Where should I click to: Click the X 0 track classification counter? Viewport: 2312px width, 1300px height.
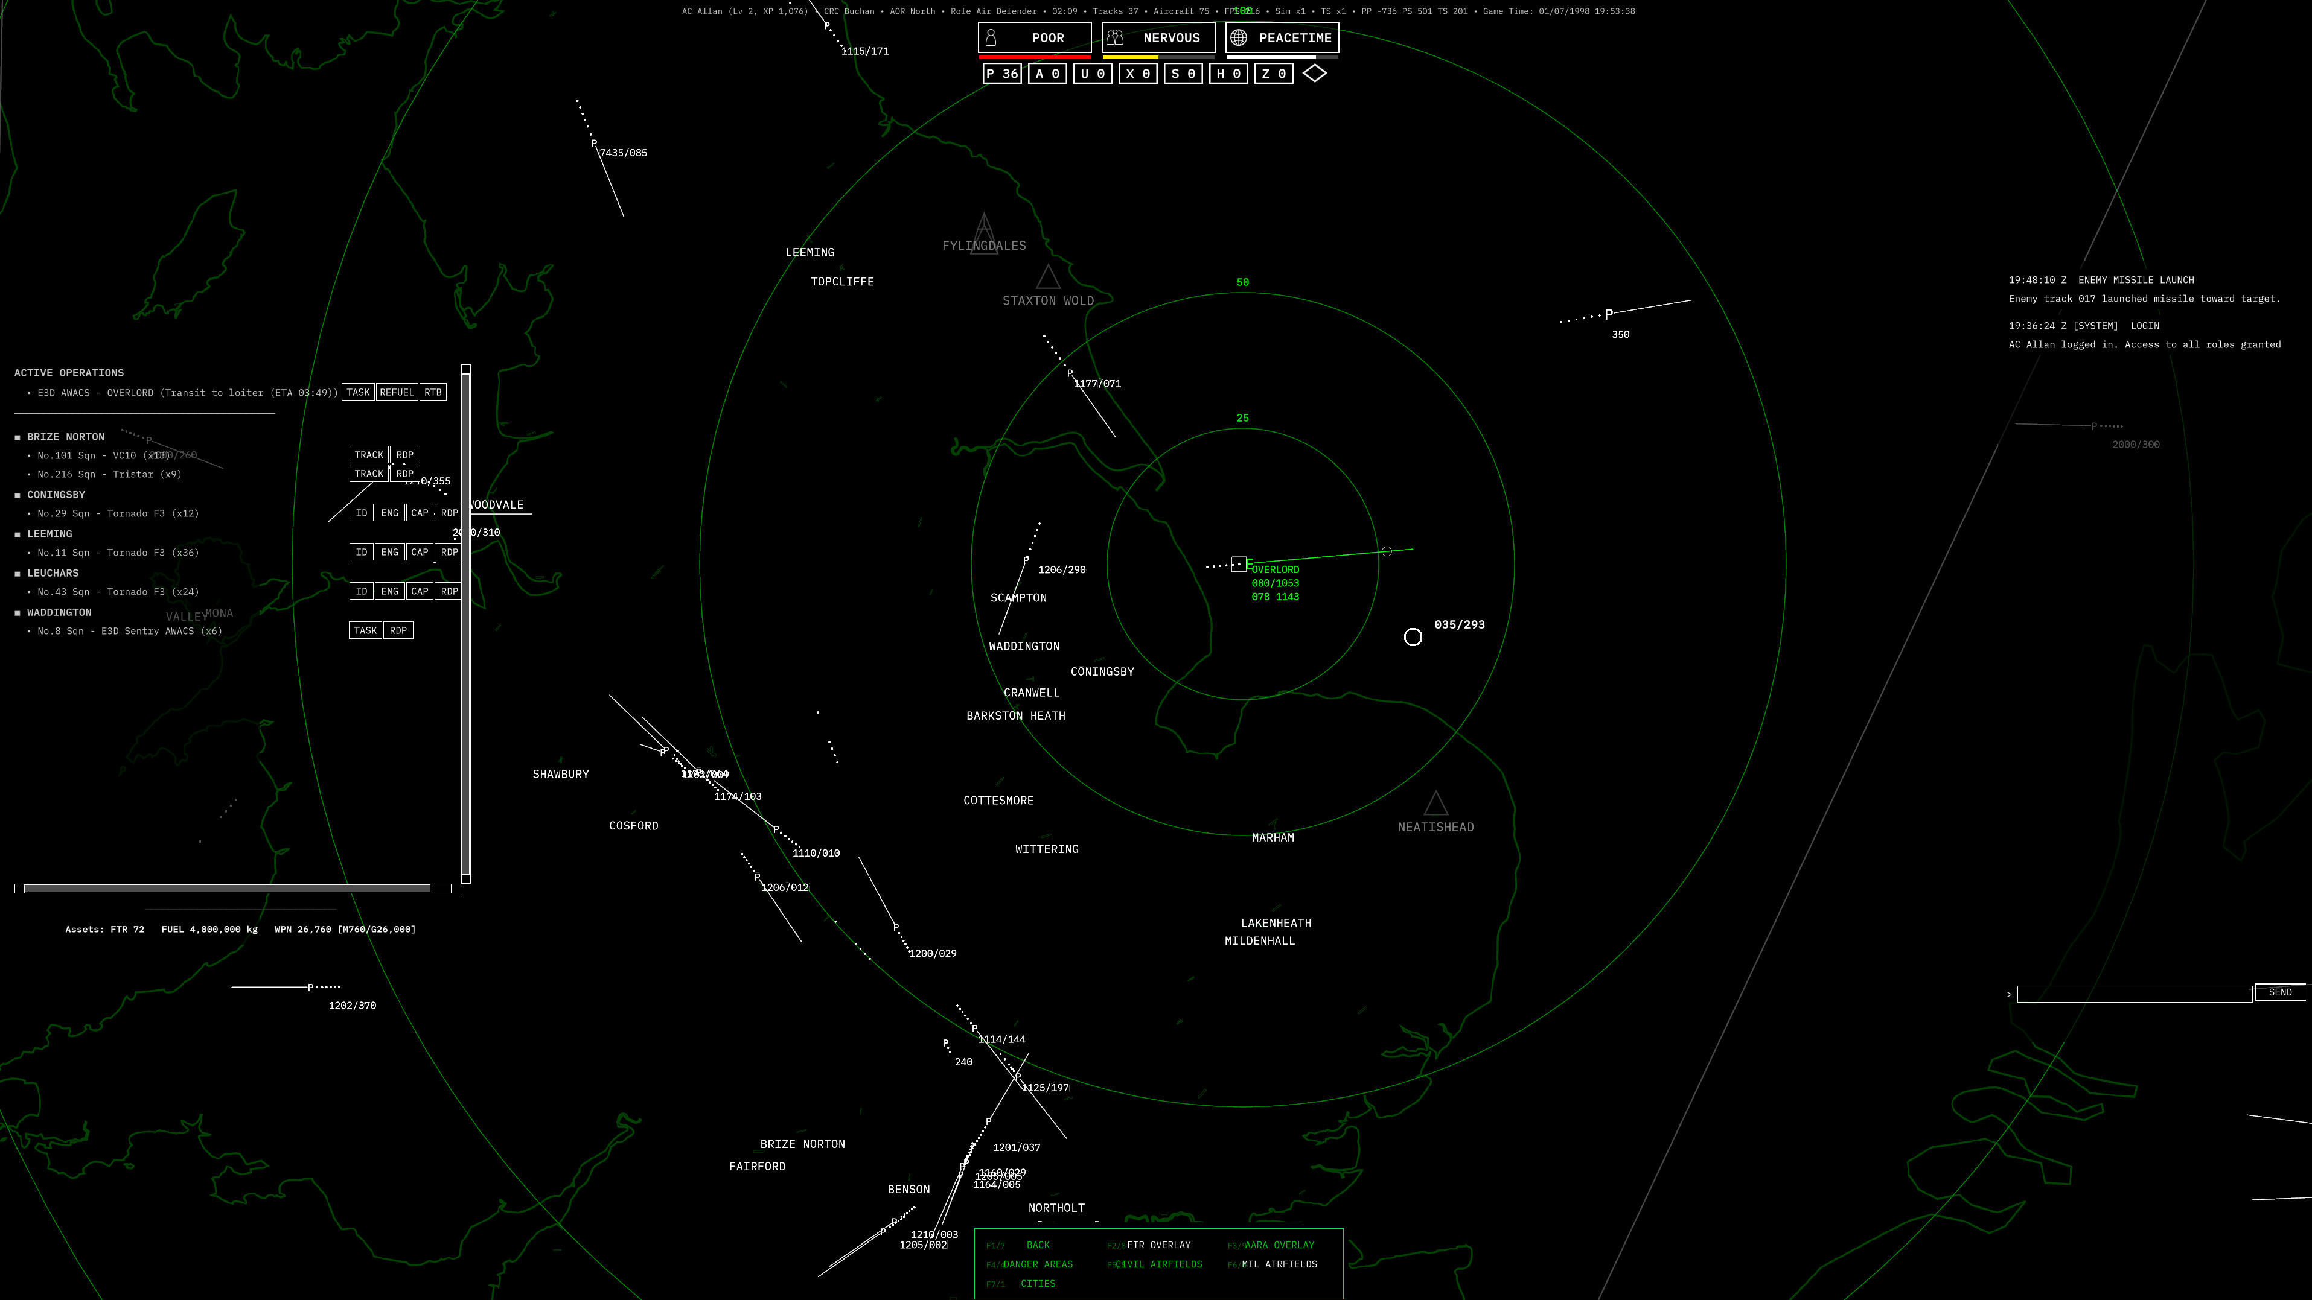(1138, 74)
